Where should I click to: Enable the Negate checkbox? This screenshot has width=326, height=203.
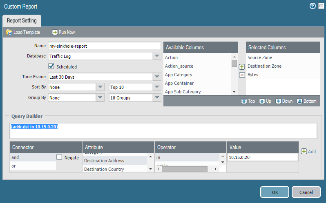tap(60, 157)
